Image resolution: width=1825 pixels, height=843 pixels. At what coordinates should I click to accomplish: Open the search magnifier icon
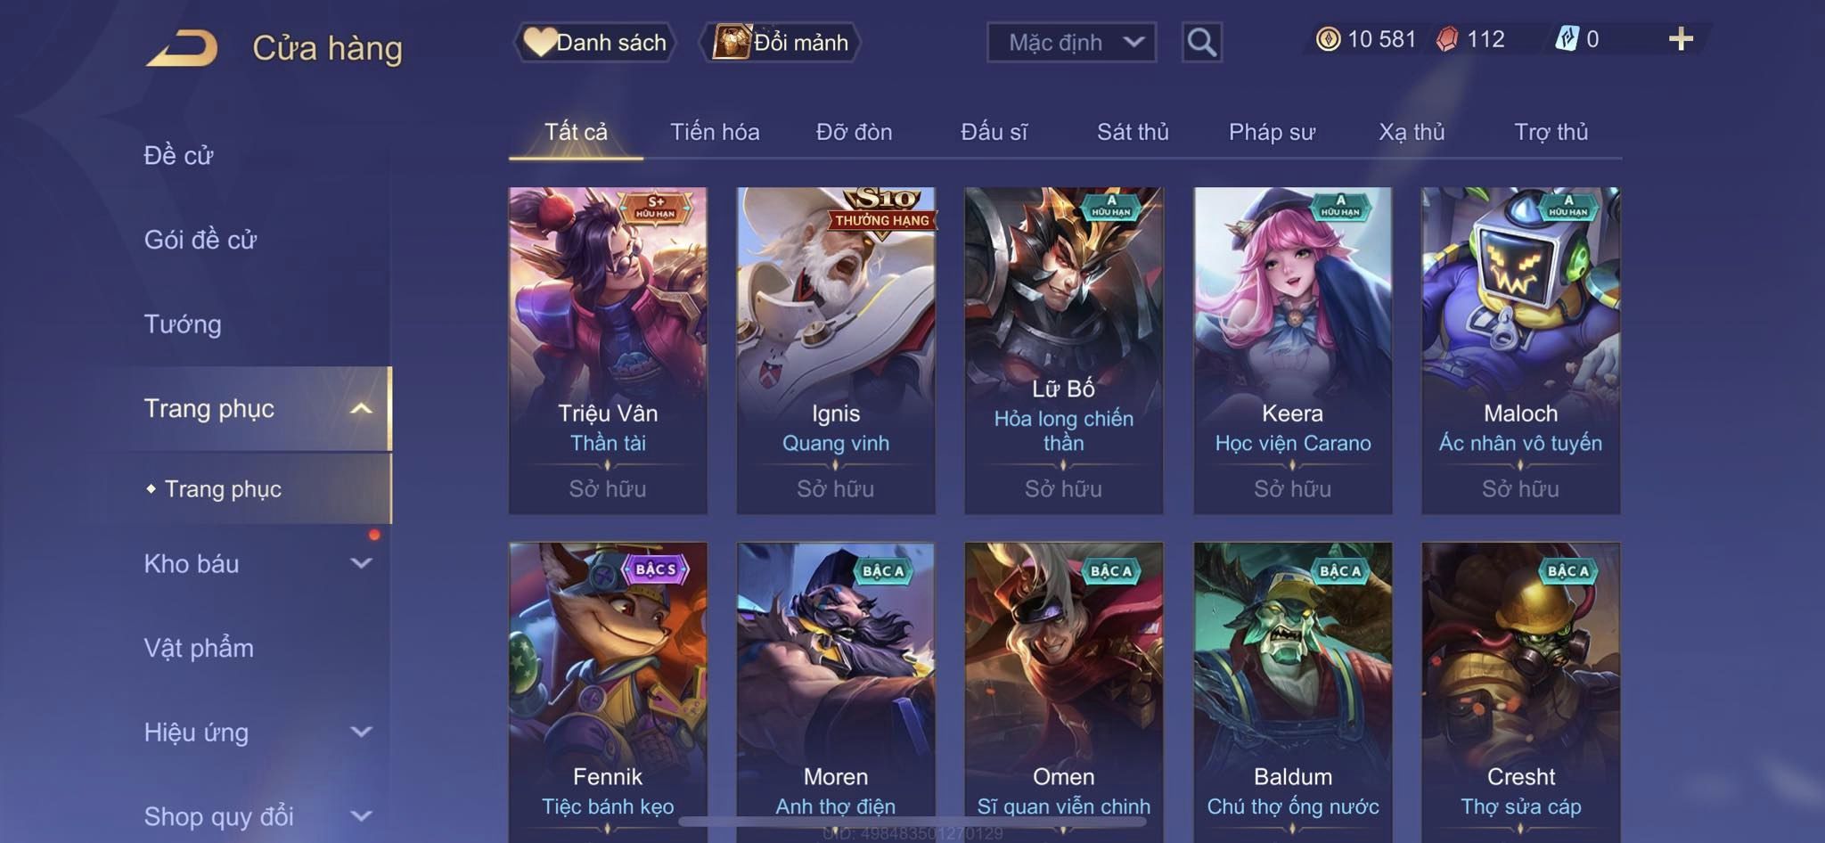tap(1201, 42)
